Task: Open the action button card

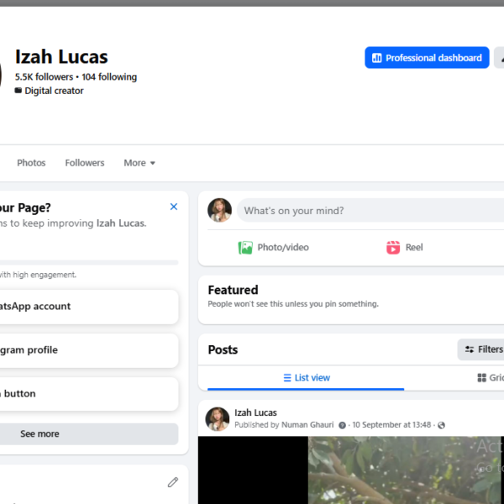Action: [x=89, y=394]
